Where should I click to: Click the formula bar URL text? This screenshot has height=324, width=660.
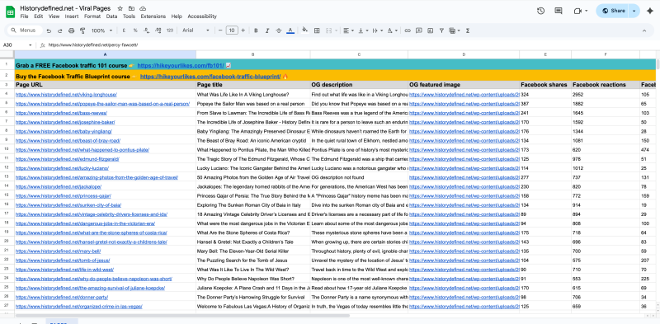point(92,45)
